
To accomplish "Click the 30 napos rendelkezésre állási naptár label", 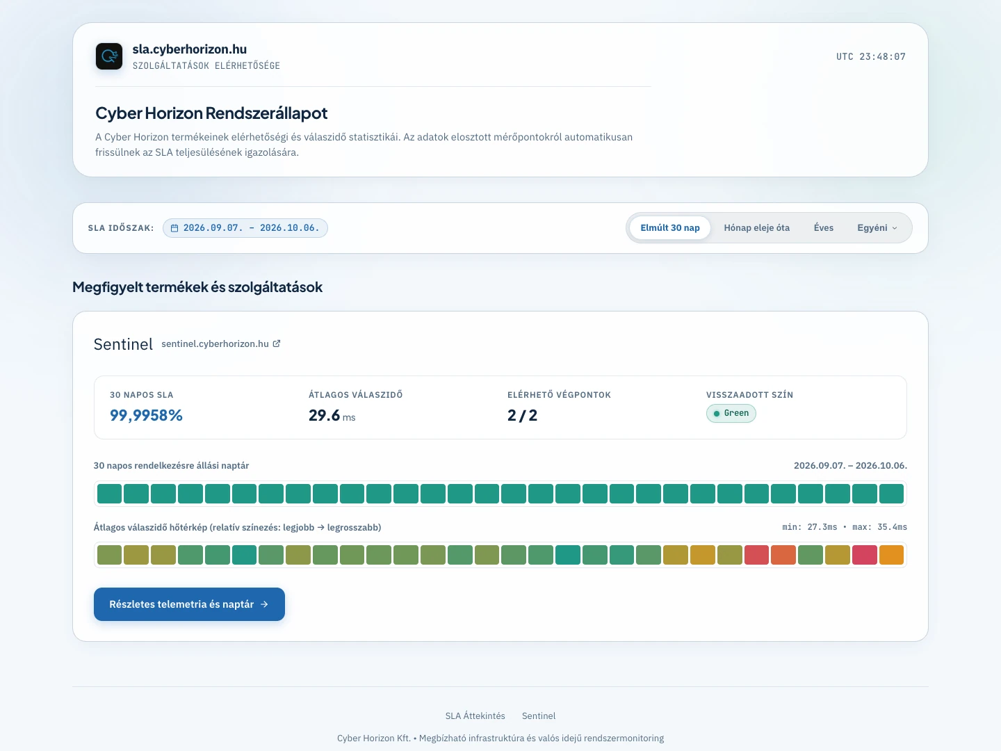I will tap(171, 466).
